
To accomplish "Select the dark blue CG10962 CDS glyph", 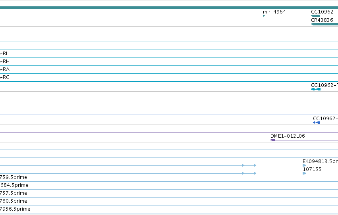I will coord(317,123).
